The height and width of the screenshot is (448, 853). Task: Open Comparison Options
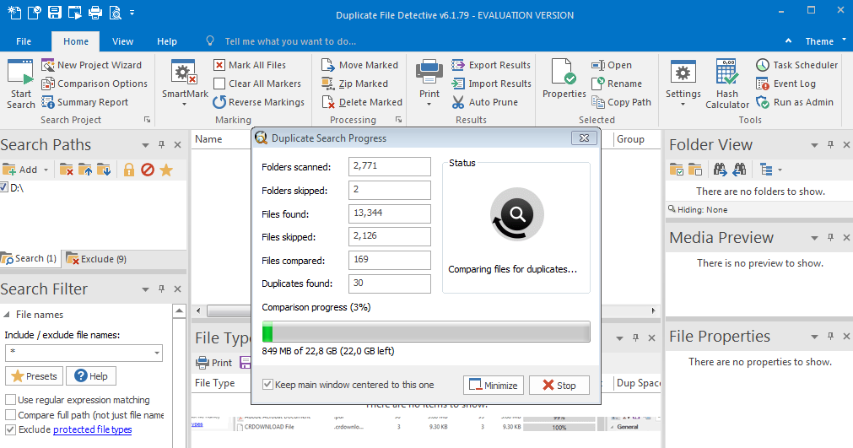point(94,84)
